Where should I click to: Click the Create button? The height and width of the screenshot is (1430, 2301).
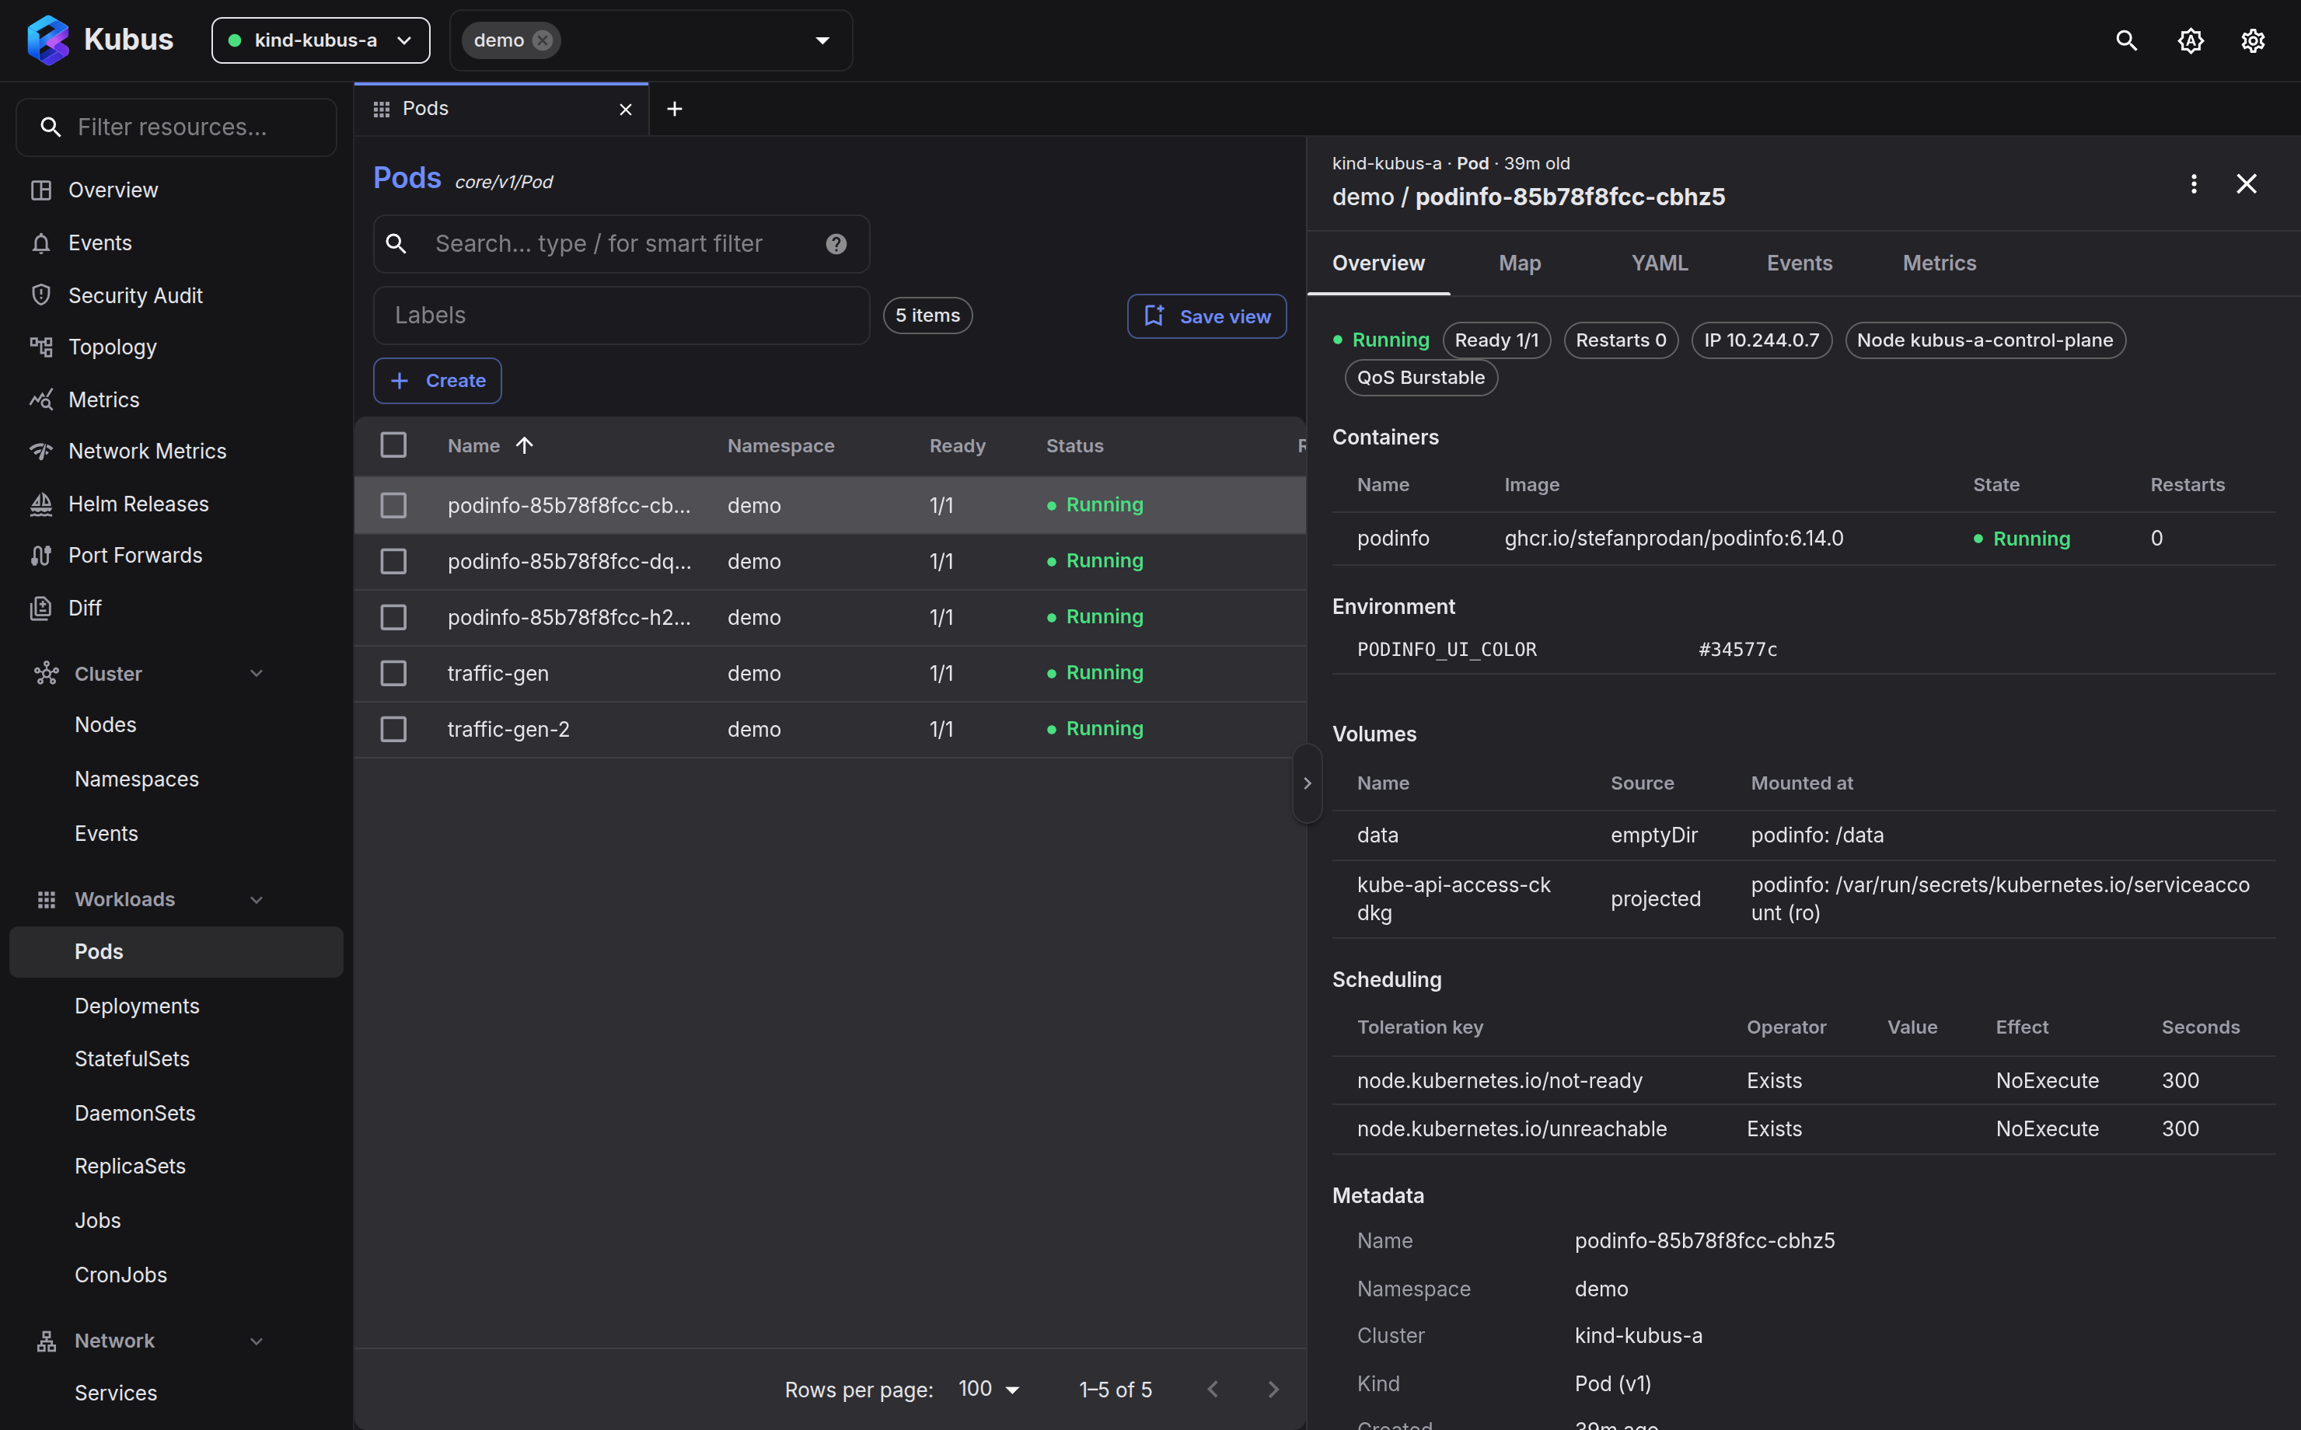coord(437,381)
